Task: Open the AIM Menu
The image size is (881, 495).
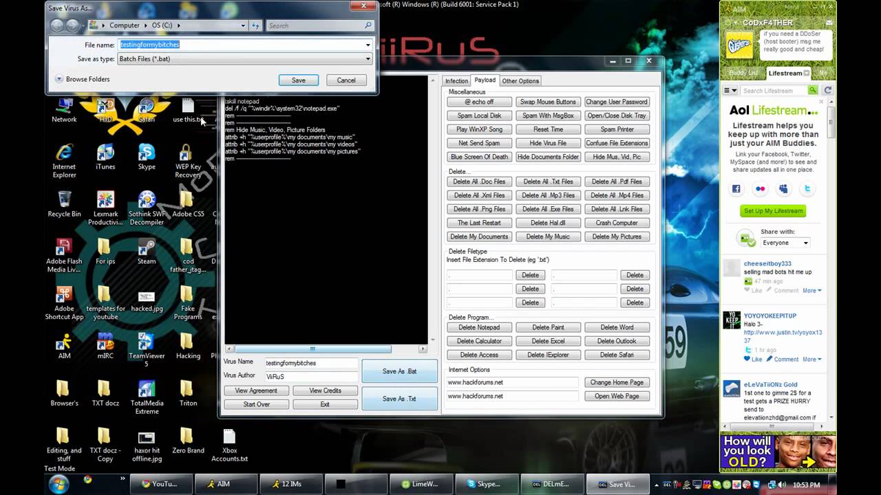Action: pyautogui.click(x=792, y=8)
